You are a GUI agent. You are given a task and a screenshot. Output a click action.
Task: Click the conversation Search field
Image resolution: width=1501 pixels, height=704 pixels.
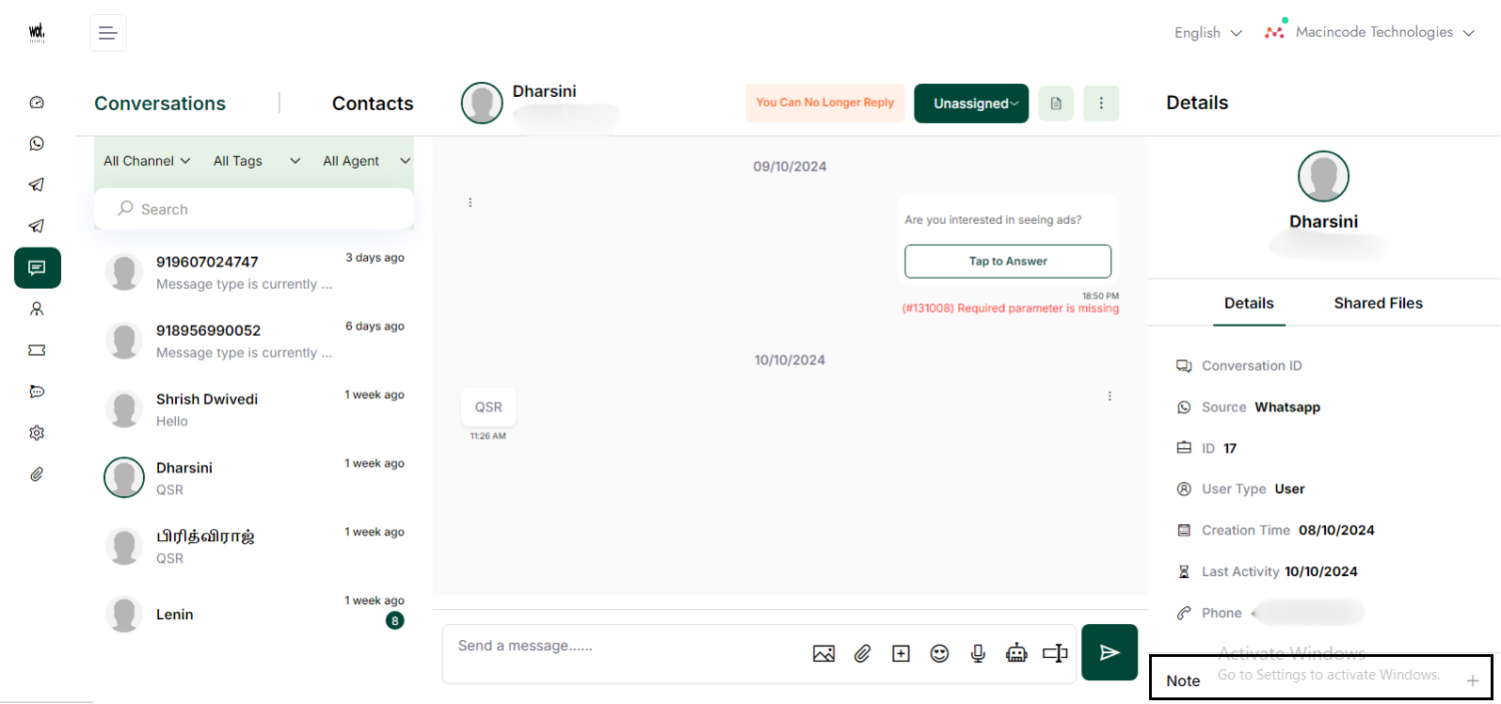254,209
